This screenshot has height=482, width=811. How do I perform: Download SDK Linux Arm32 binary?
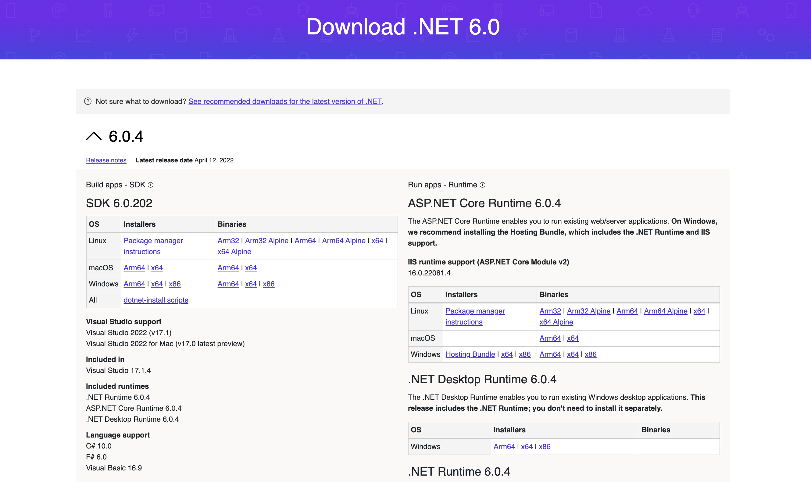coord(228,240)
